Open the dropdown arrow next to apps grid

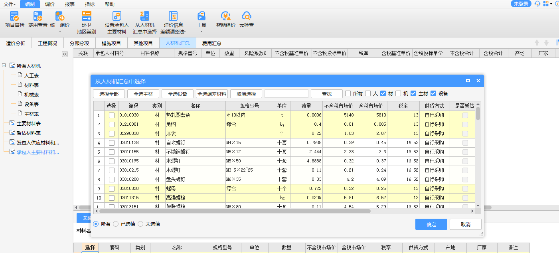(551, 4)
